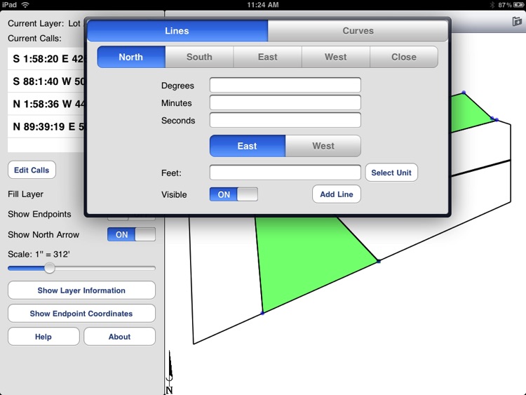This screenshot has width=526, height=395.
Task: Open the Help button
Action: (x=43, y=337)
